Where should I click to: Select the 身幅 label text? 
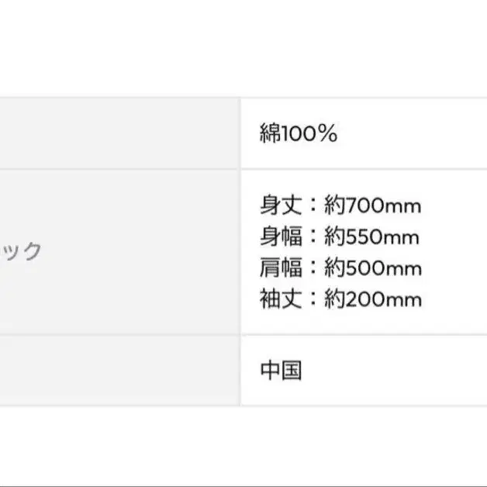pyautogui.click(x=281, y=236)
